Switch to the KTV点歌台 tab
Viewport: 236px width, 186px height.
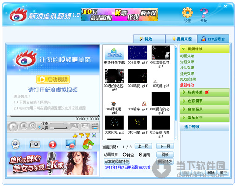click(x=213, y=39)
